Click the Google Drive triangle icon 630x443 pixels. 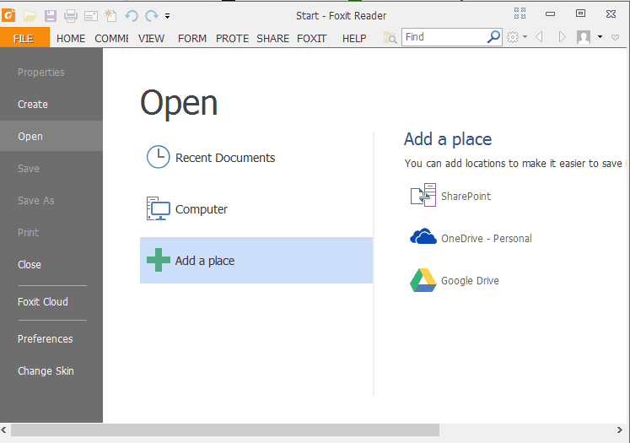point(423,280)
